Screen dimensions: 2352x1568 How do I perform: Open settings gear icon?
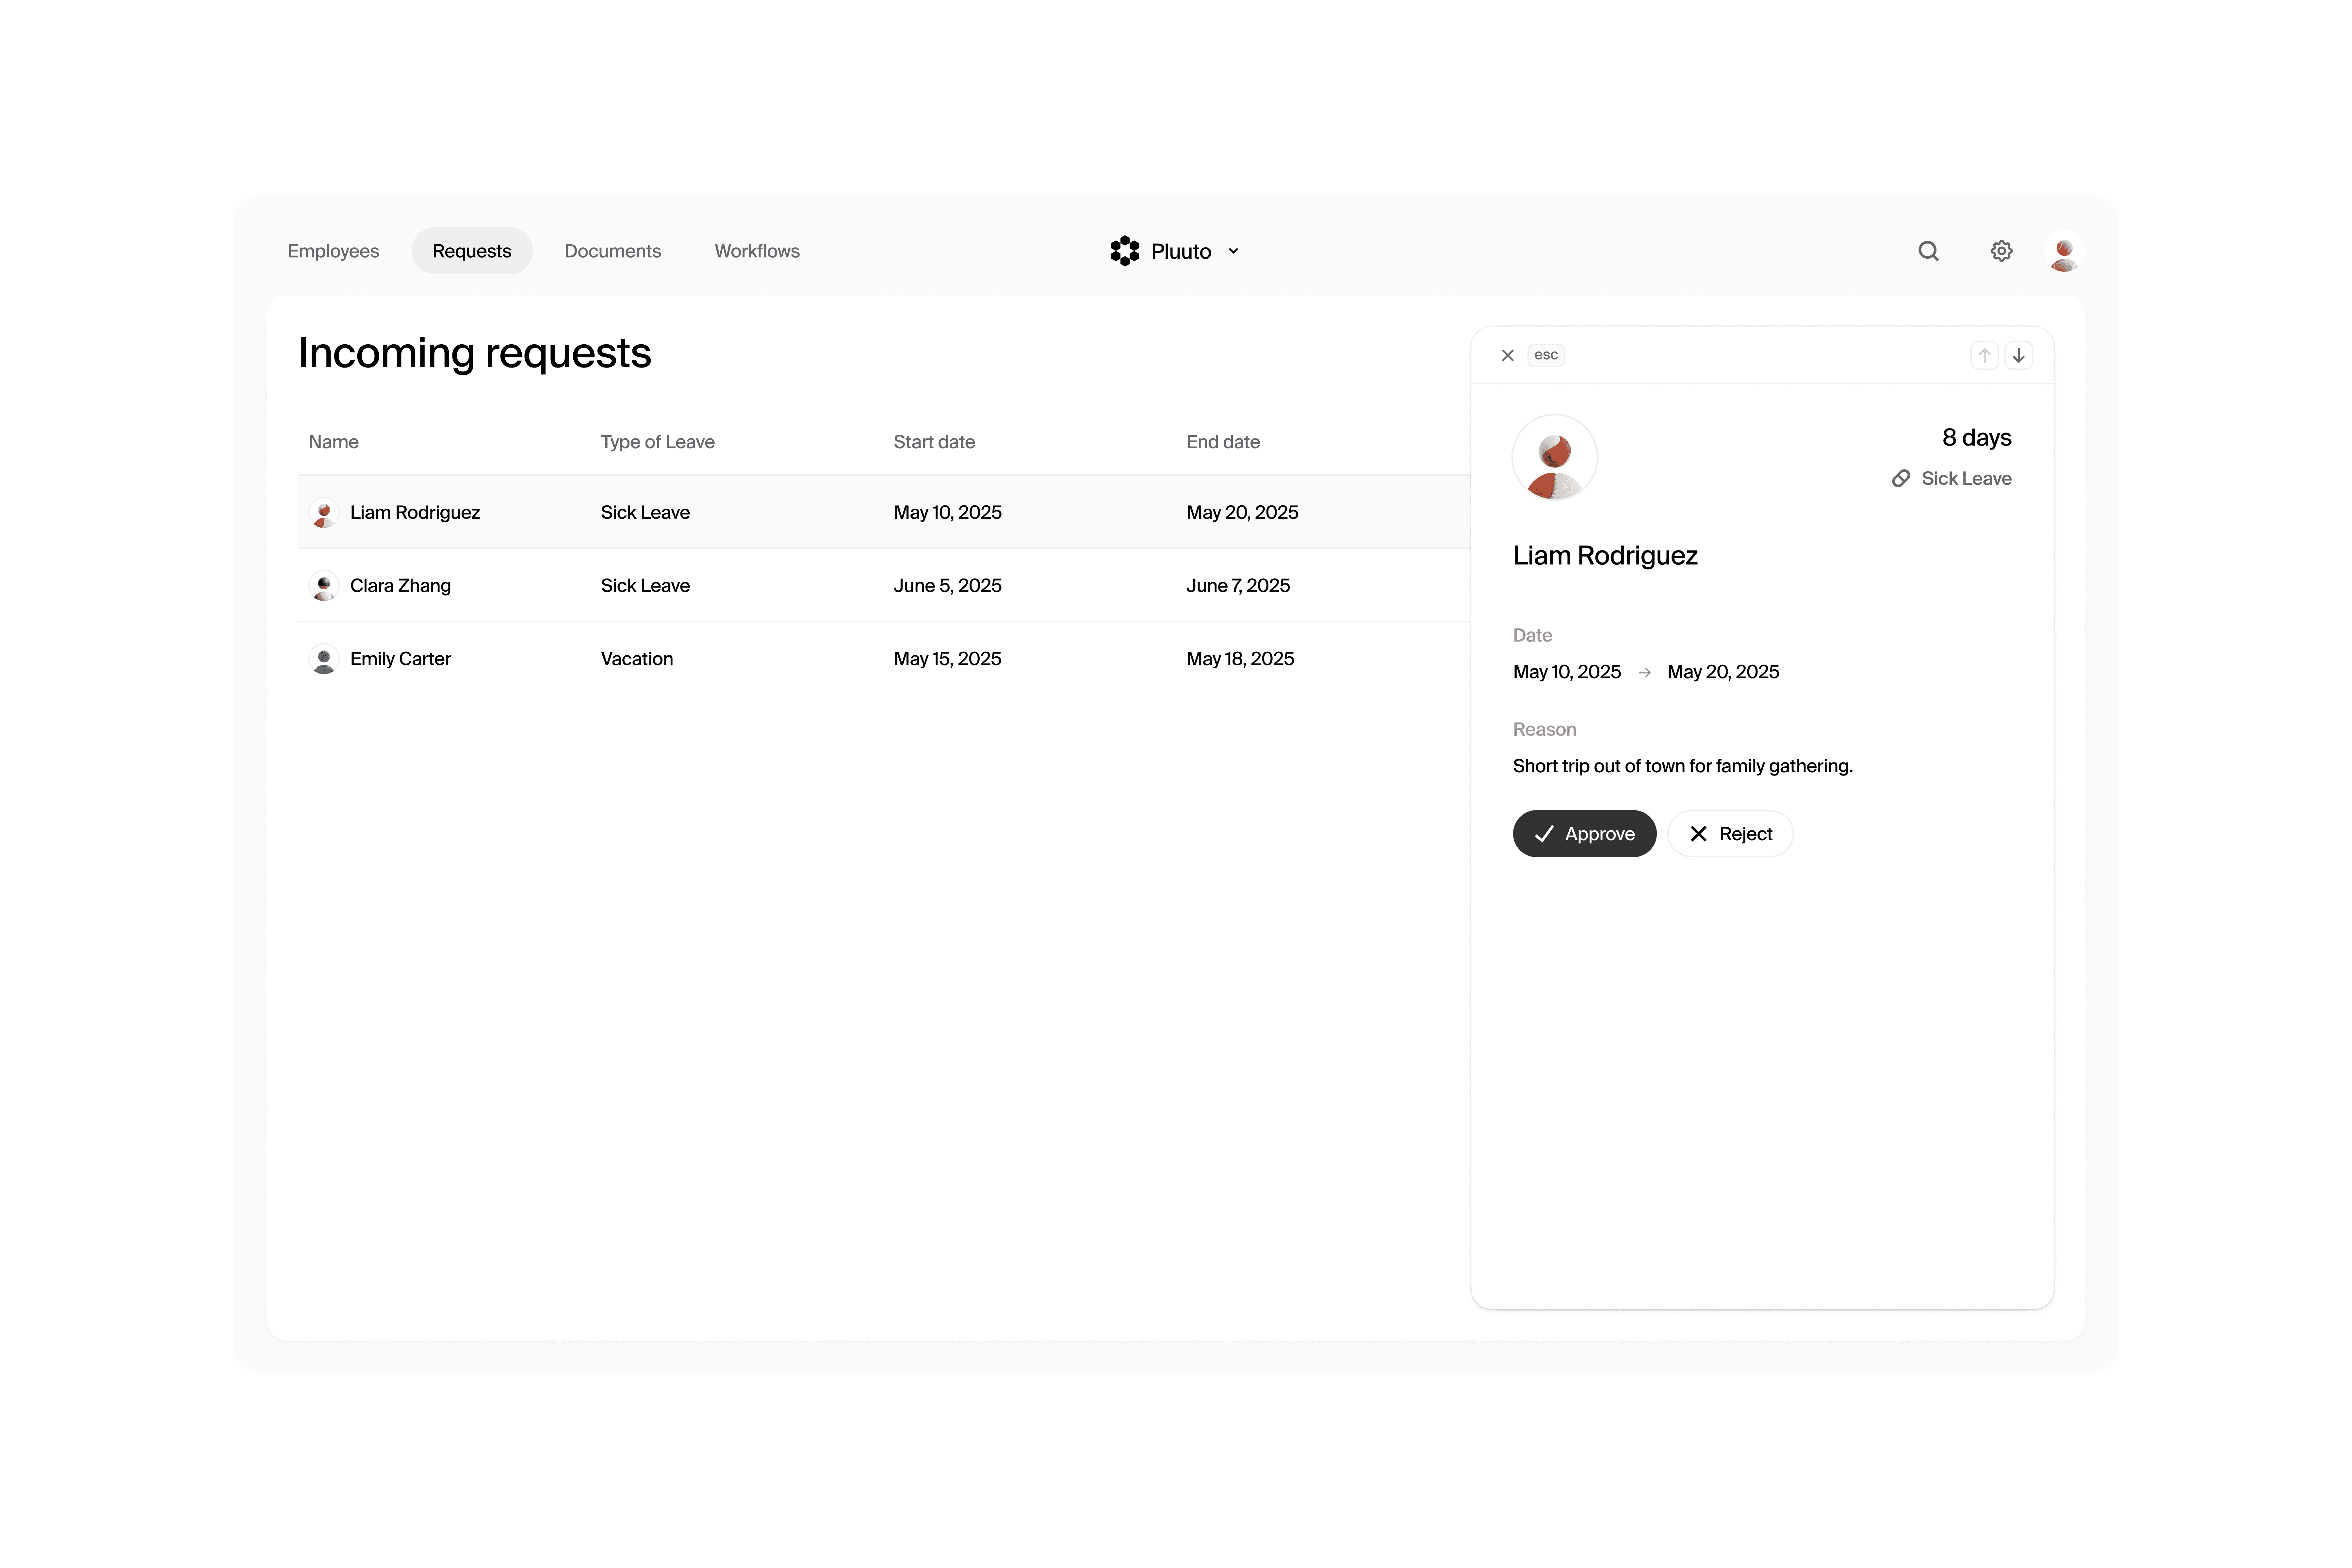point(2001,251)
